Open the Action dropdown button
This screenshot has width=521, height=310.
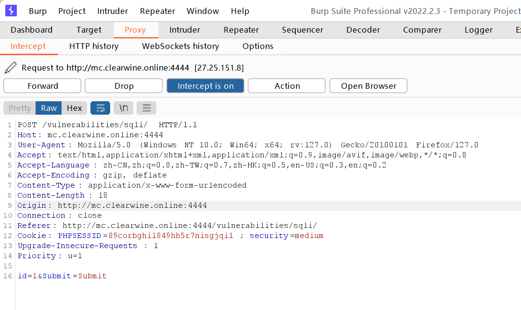pyautogui.click(x=287, y=86)
